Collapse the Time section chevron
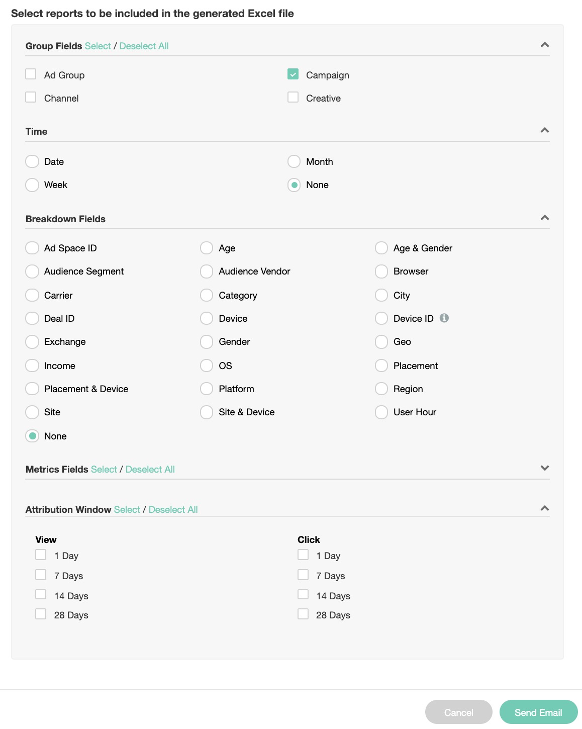The height and width of the screenshot is (729, 582). (544, 130)
